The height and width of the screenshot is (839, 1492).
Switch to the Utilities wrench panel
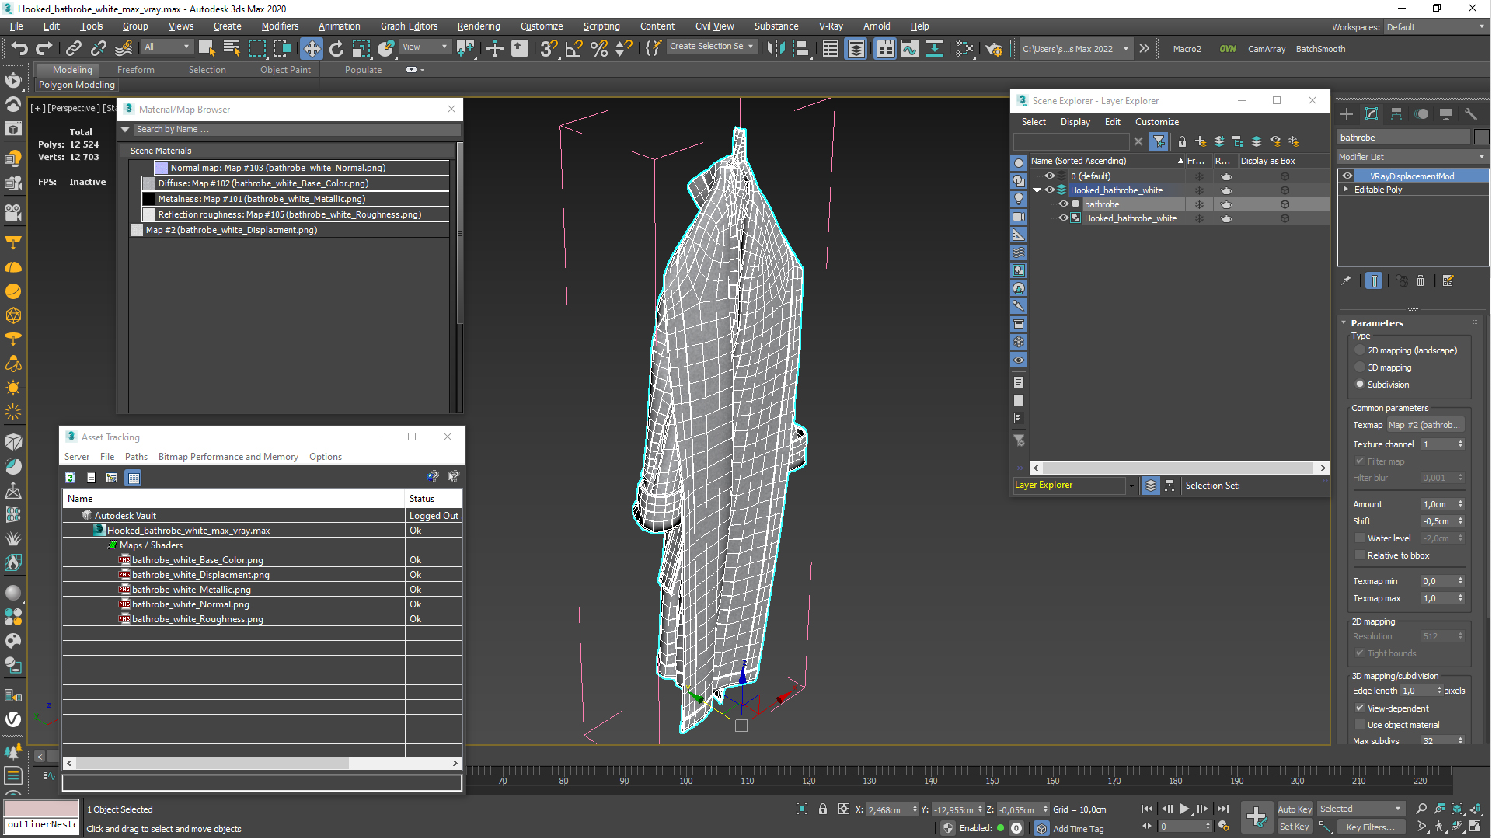(x=1471, y=114)
